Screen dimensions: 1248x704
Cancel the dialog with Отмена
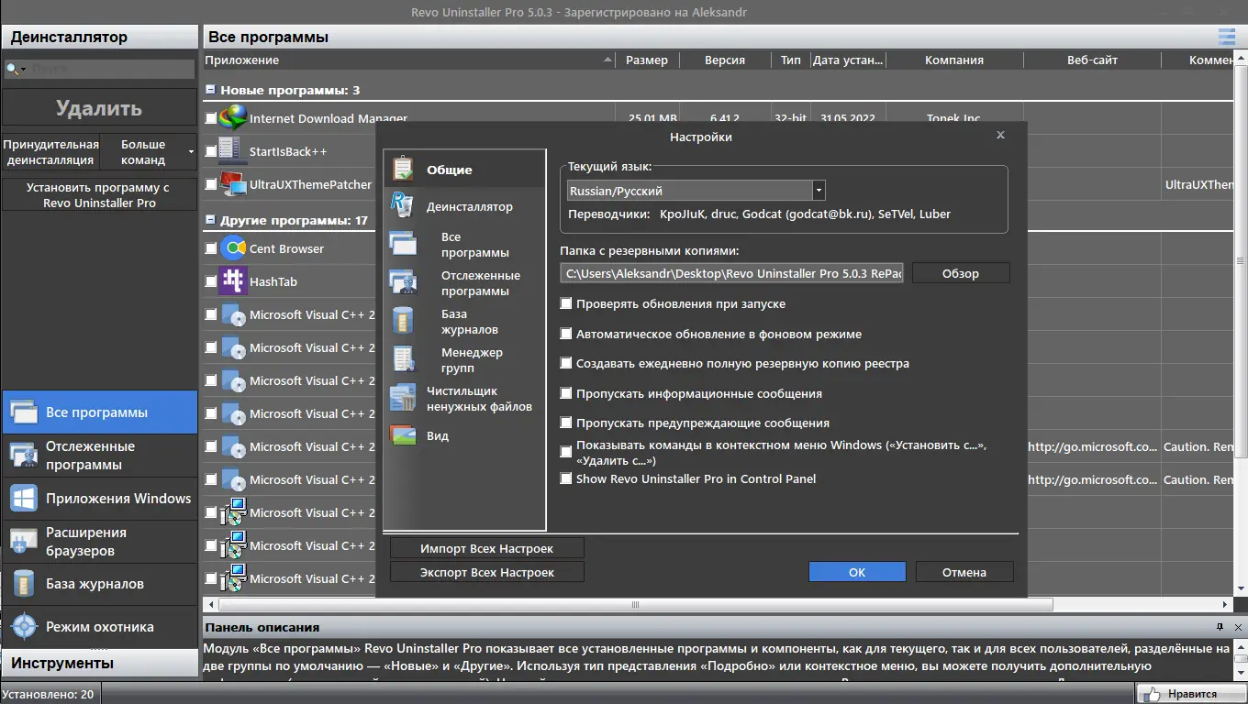(x=964, y=572)
